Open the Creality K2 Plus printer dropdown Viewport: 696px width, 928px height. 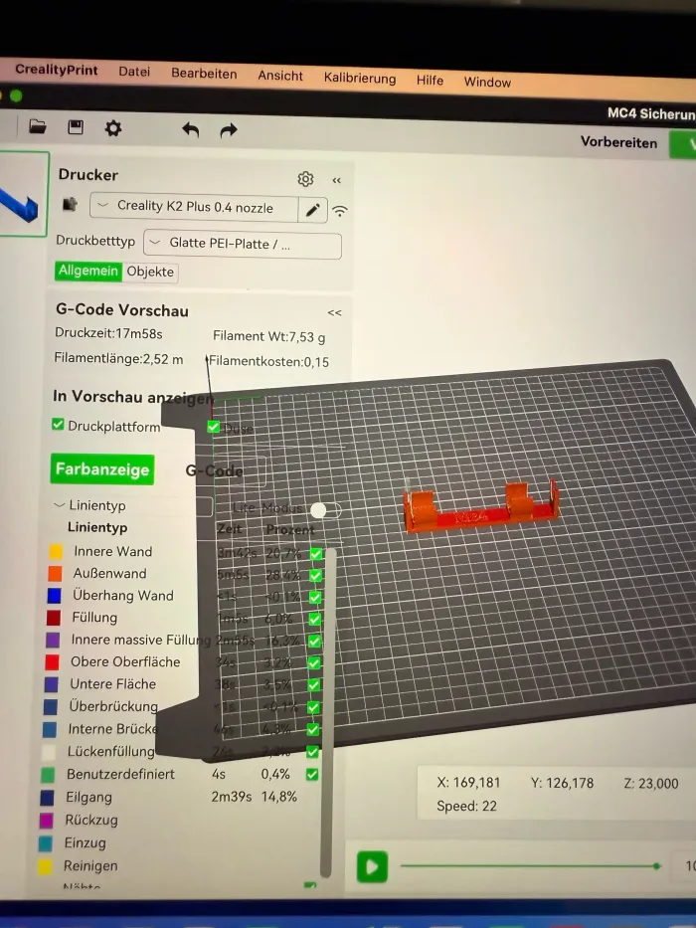coord(194,207)
